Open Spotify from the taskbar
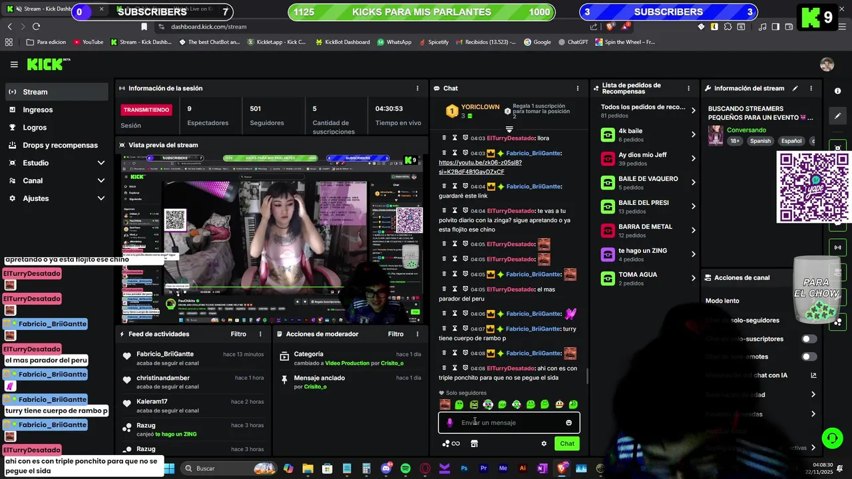Image resolution: width=852 pixels, height=479 pixels. (x=405, y=468)
